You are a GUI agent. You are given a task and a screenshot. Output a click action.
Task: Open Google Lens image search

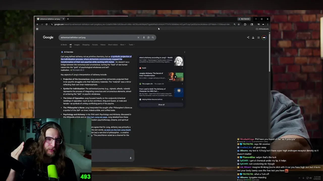click(148, 37)
